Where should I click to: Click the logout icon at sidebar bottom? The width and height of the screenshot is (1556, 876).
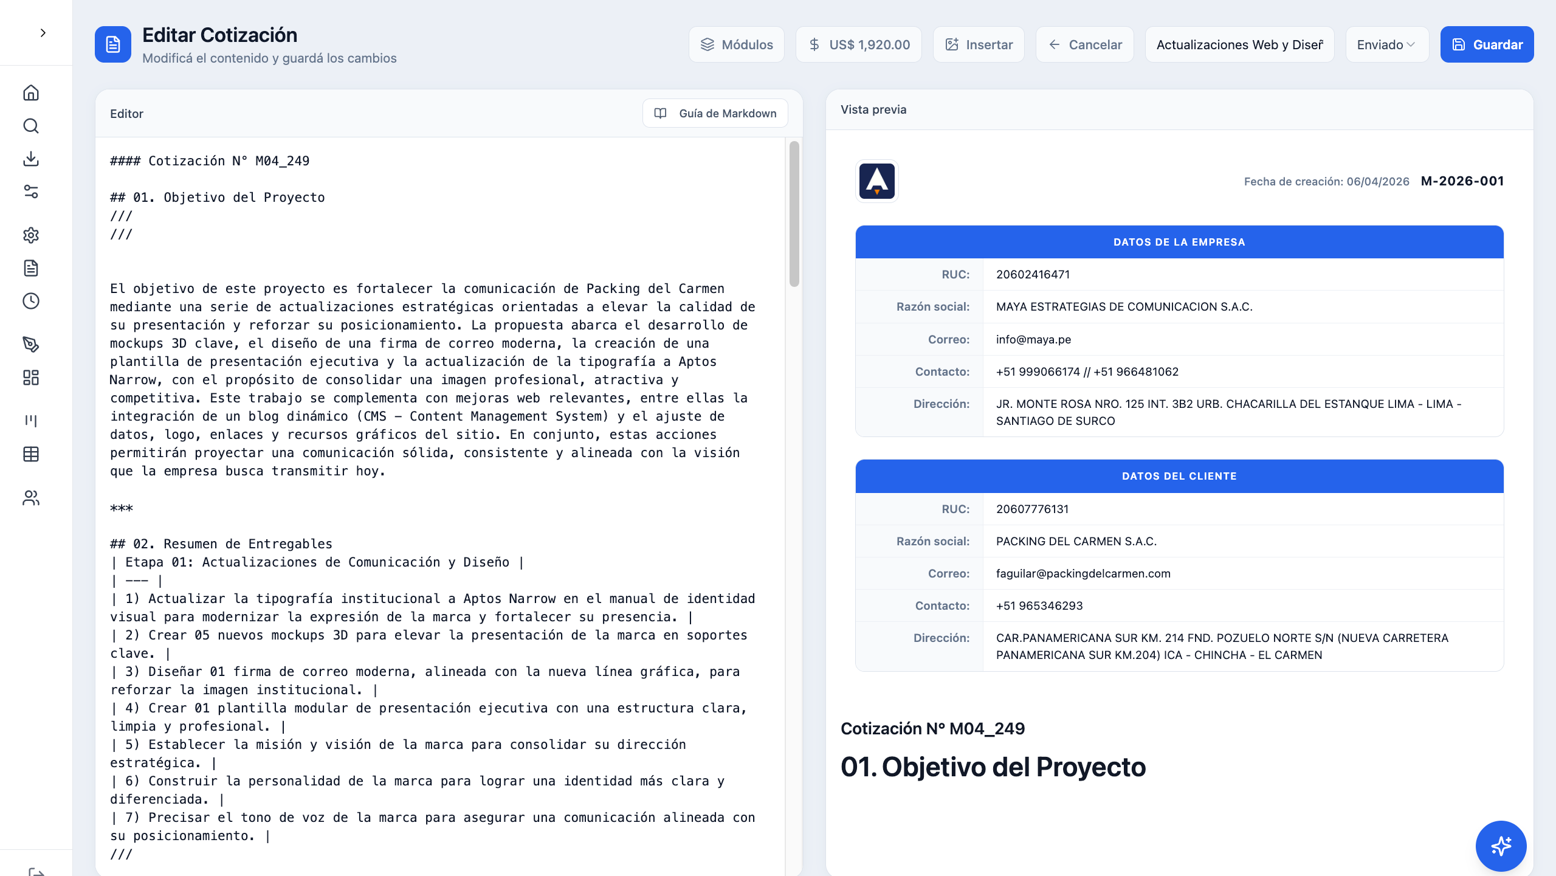point(36,871)
